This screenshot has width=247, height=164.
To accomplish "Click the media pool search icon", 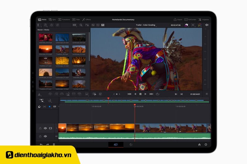I will (x=81, y=25).
